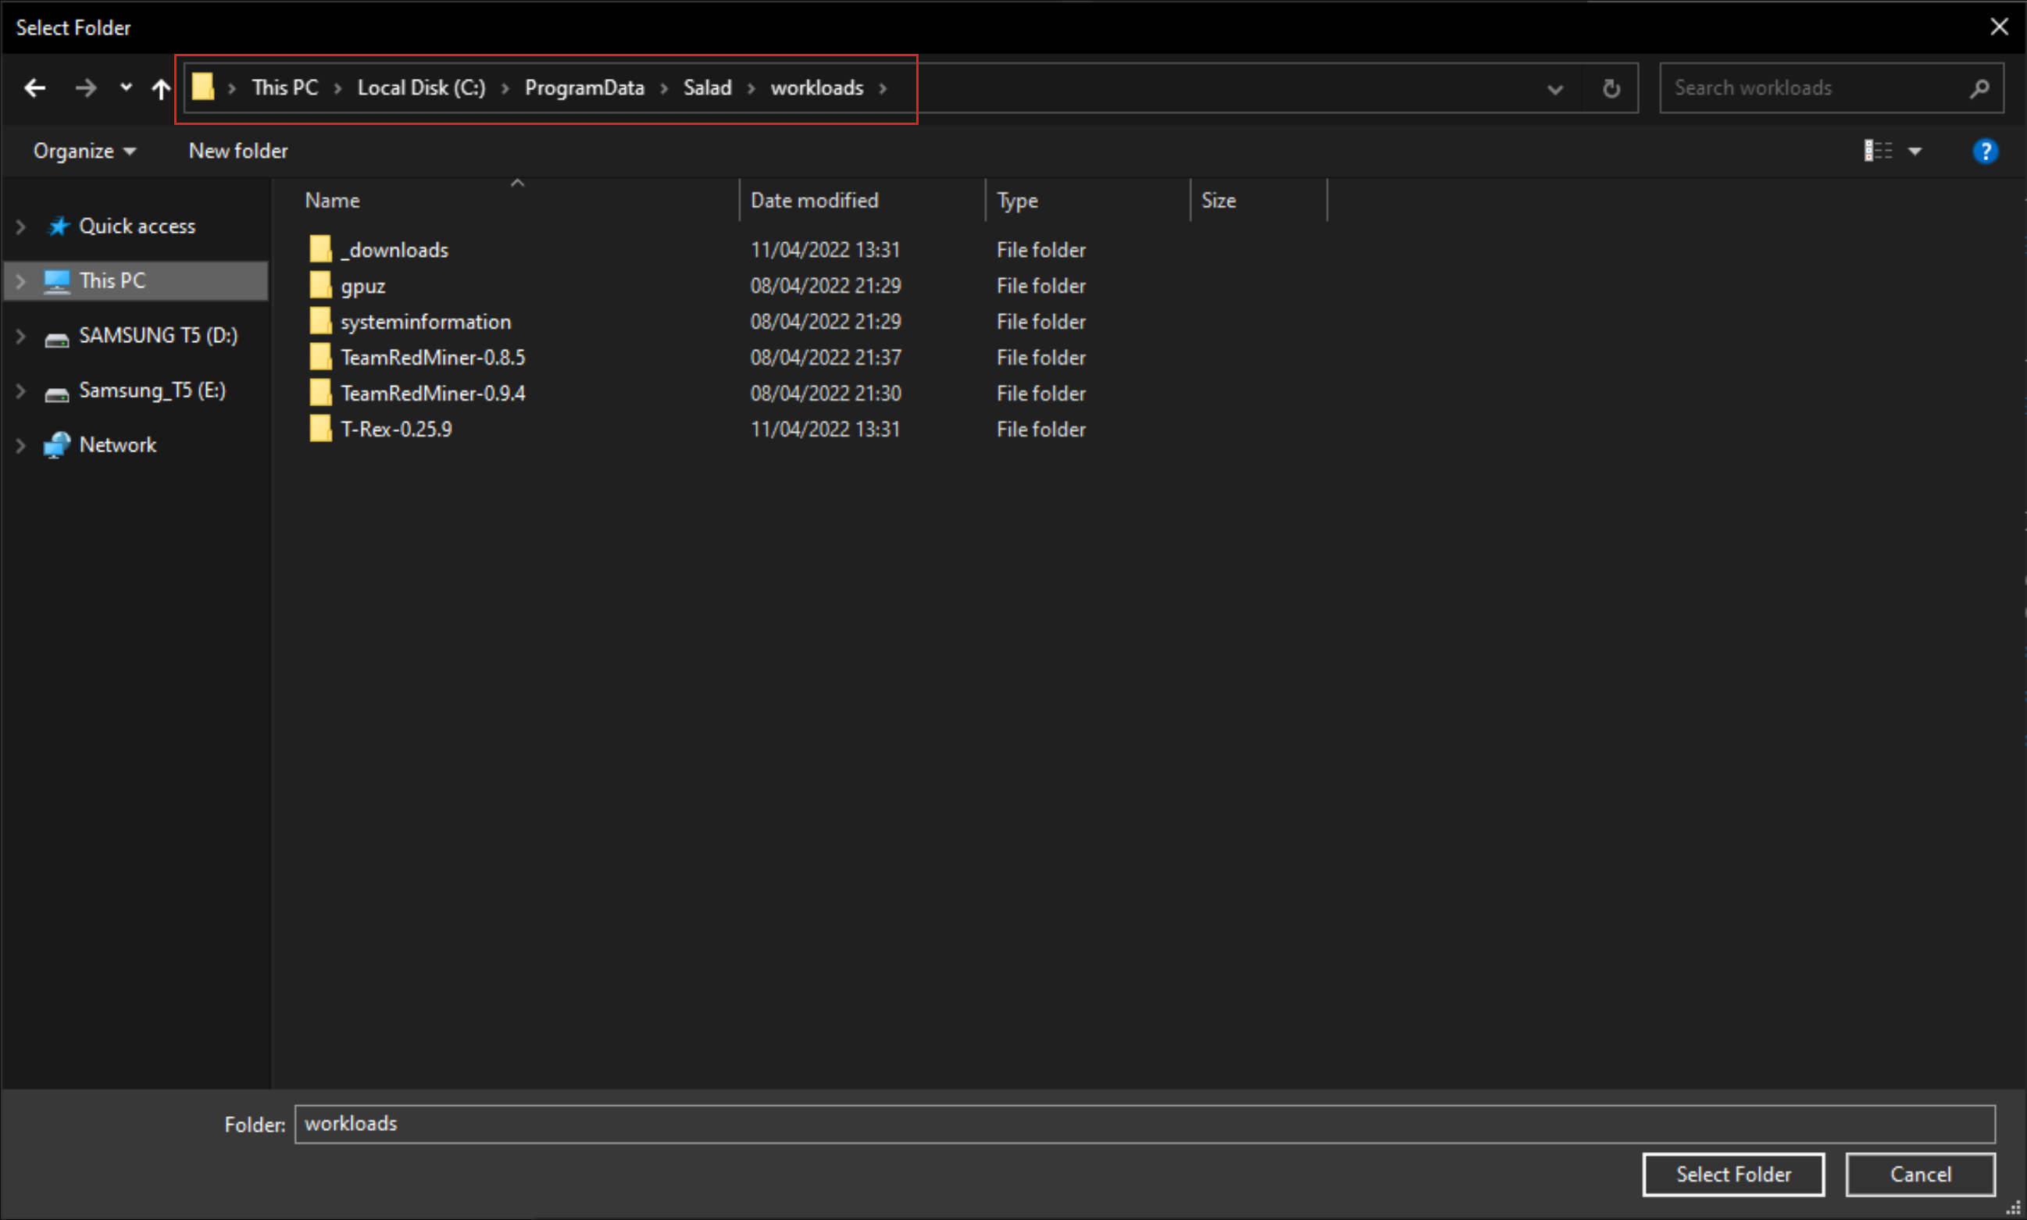Image resolution: width=2027 pixels, height=1220 pixels.
Task: Click the systeminformation folder icon
Action: 320,320
